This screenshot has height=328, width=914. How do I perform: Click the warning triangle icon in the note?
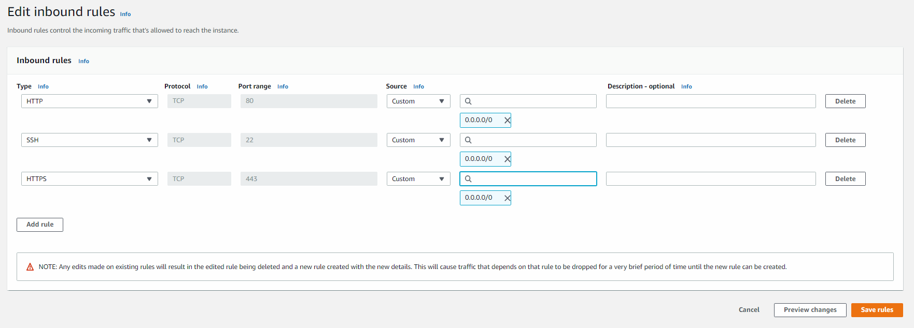tap(30, 267)
